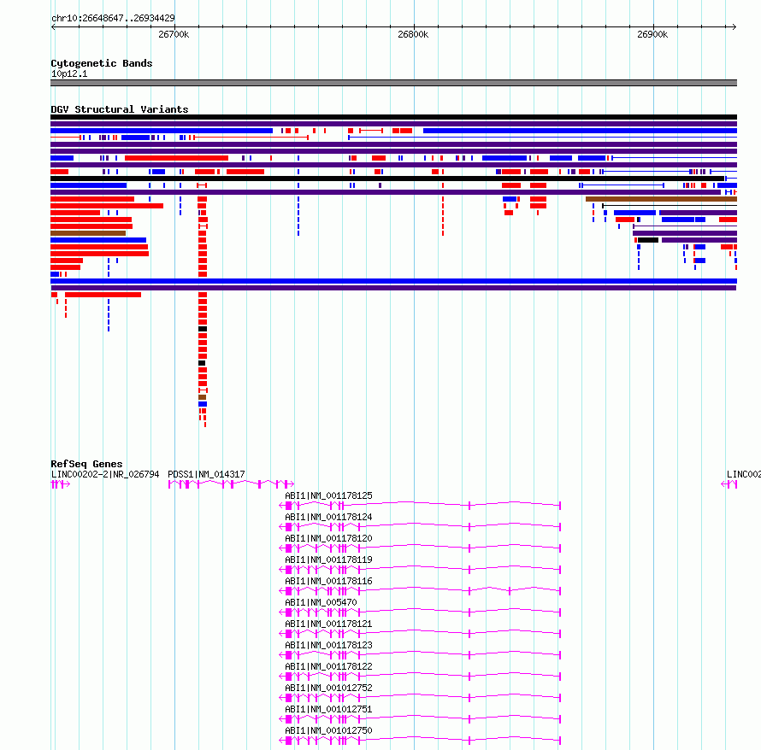Select the DGV Structural Variants track title
Viewport: 761px width, 750px height.
(120, 109)
